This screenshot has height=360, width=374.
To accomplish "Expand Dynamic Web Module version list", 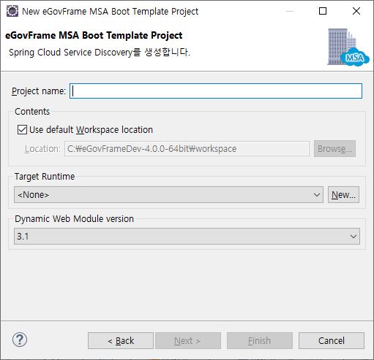I will coord(187,236).
